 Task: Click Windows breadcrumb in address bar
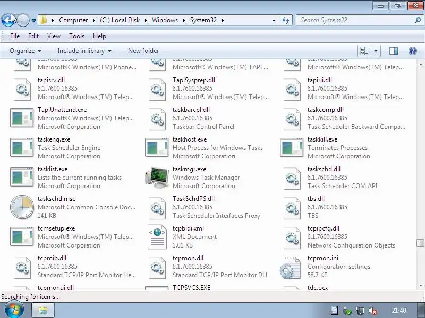pyautogui.click(x=165, y=20)
